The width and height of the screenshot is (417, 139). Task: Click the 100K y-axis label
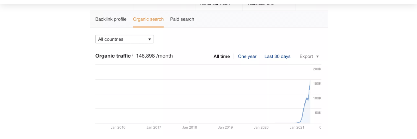pyautogui.click(x=317, y=98)
